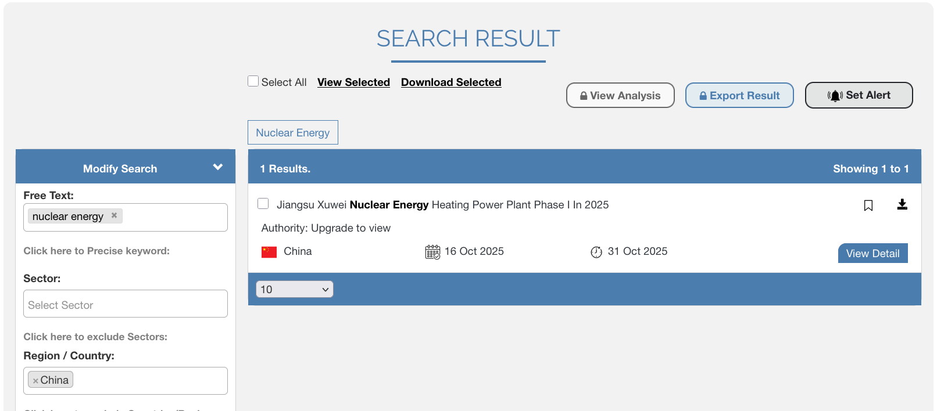Remove the 'nuclear energy' free text tag

pyautogui.click(x=115, y=215)
